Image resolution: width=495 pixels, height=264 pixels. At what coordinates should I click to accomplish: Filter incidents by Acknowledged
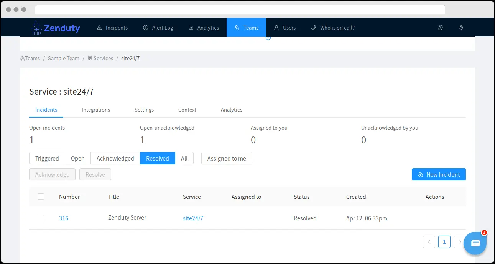pos(115,158)
